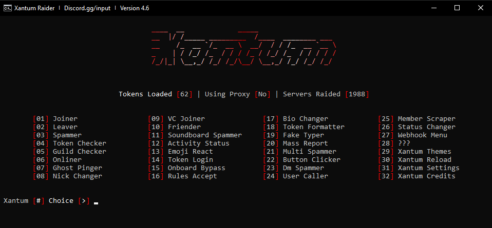Minimize the Xantum Raider window
The width and height of the screenshot is (492, 228).
tap(434, 8)
